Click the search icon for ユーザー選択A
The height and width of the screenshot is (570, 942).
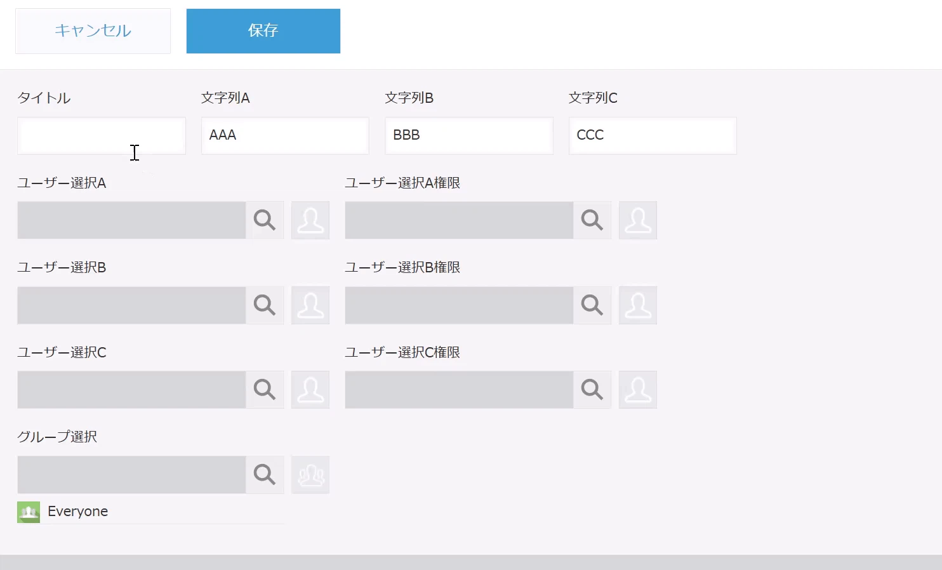point(265,220)
